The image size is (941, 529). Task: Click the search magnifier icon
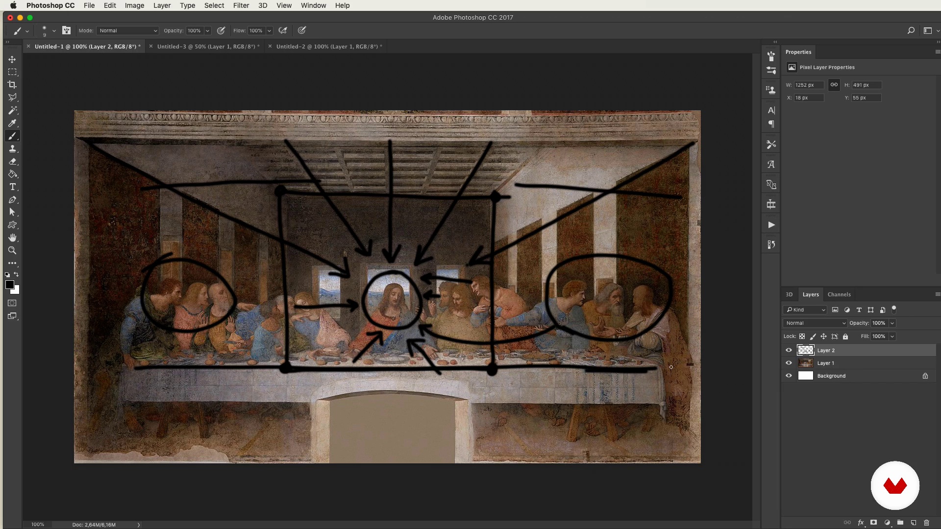pyautogui.click(x=911, y=30)
